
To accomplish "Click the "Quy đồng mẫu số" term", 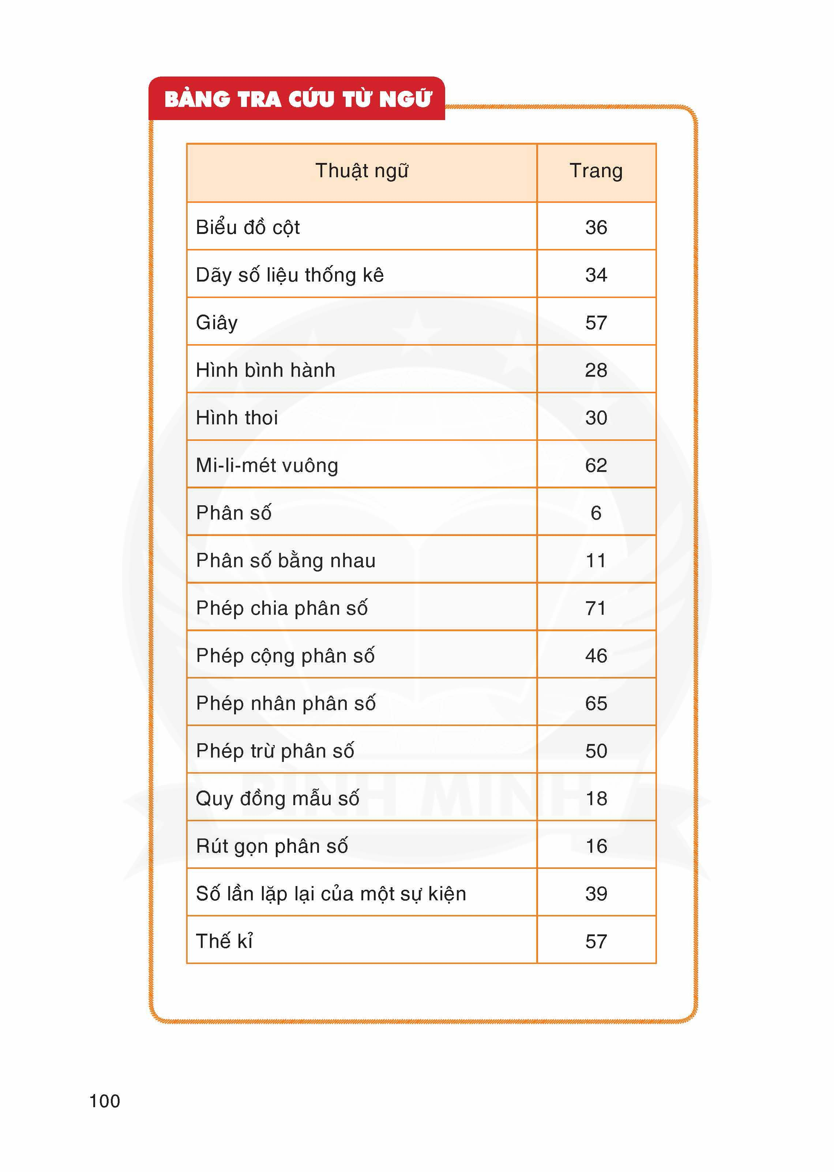I will point(277,798).
